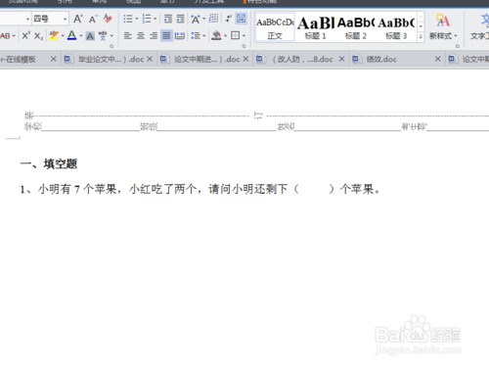Screen dimensions: 489x367
Task: Close the 毕业论文中….doc tab
Action: 150,59
